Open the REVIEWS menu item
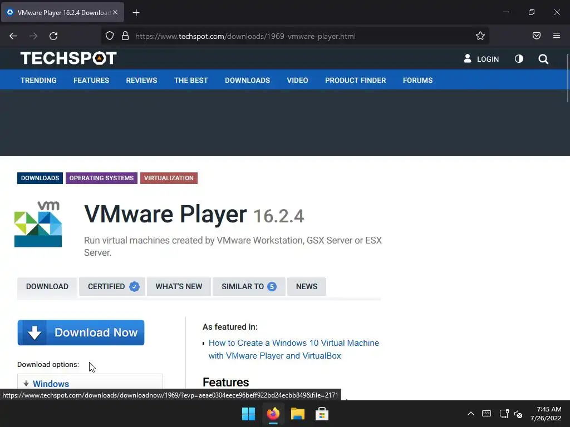This screenshot has width=570, height=427. [141, 80]
